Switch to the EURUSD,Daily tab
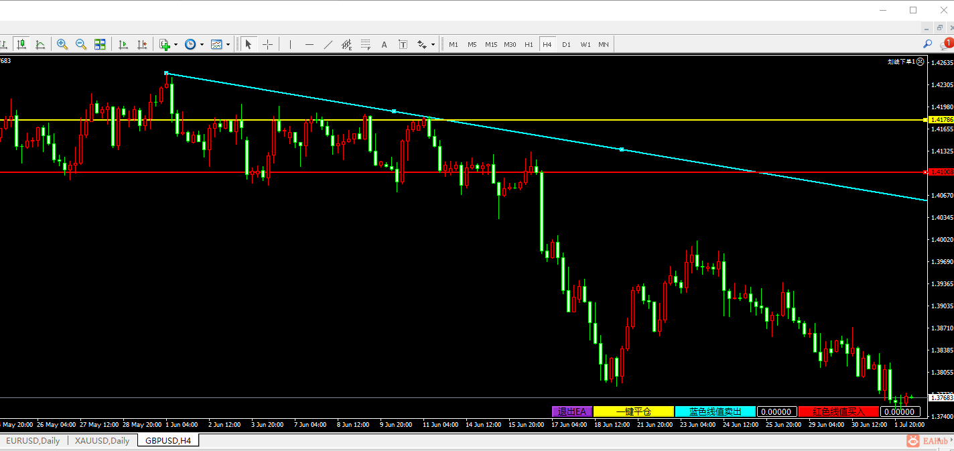 click(x=33, y=440)
